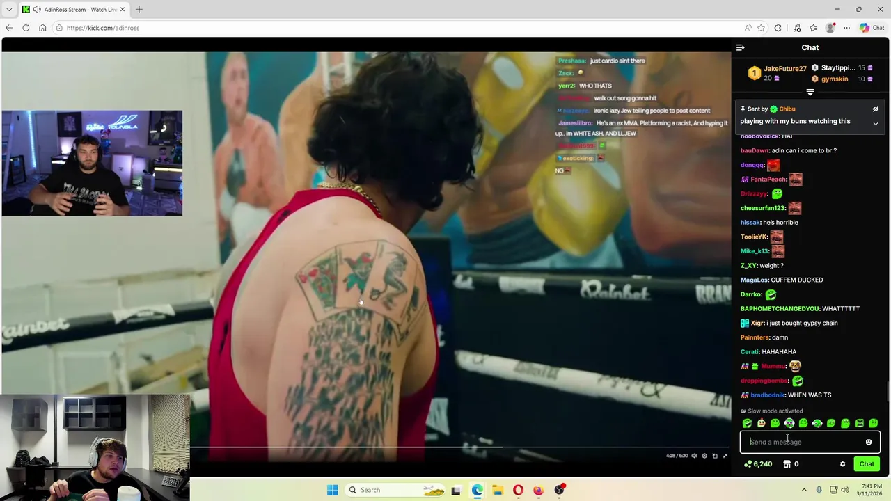
Task: Open the tab actions dropdown
Action: 9,9
